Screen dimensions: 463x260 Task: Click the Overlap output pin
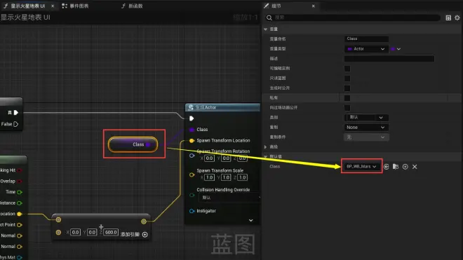click(20, 182)
